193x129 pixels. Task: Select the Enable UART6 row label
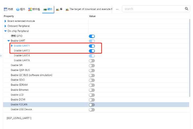[x=22, y=60]
